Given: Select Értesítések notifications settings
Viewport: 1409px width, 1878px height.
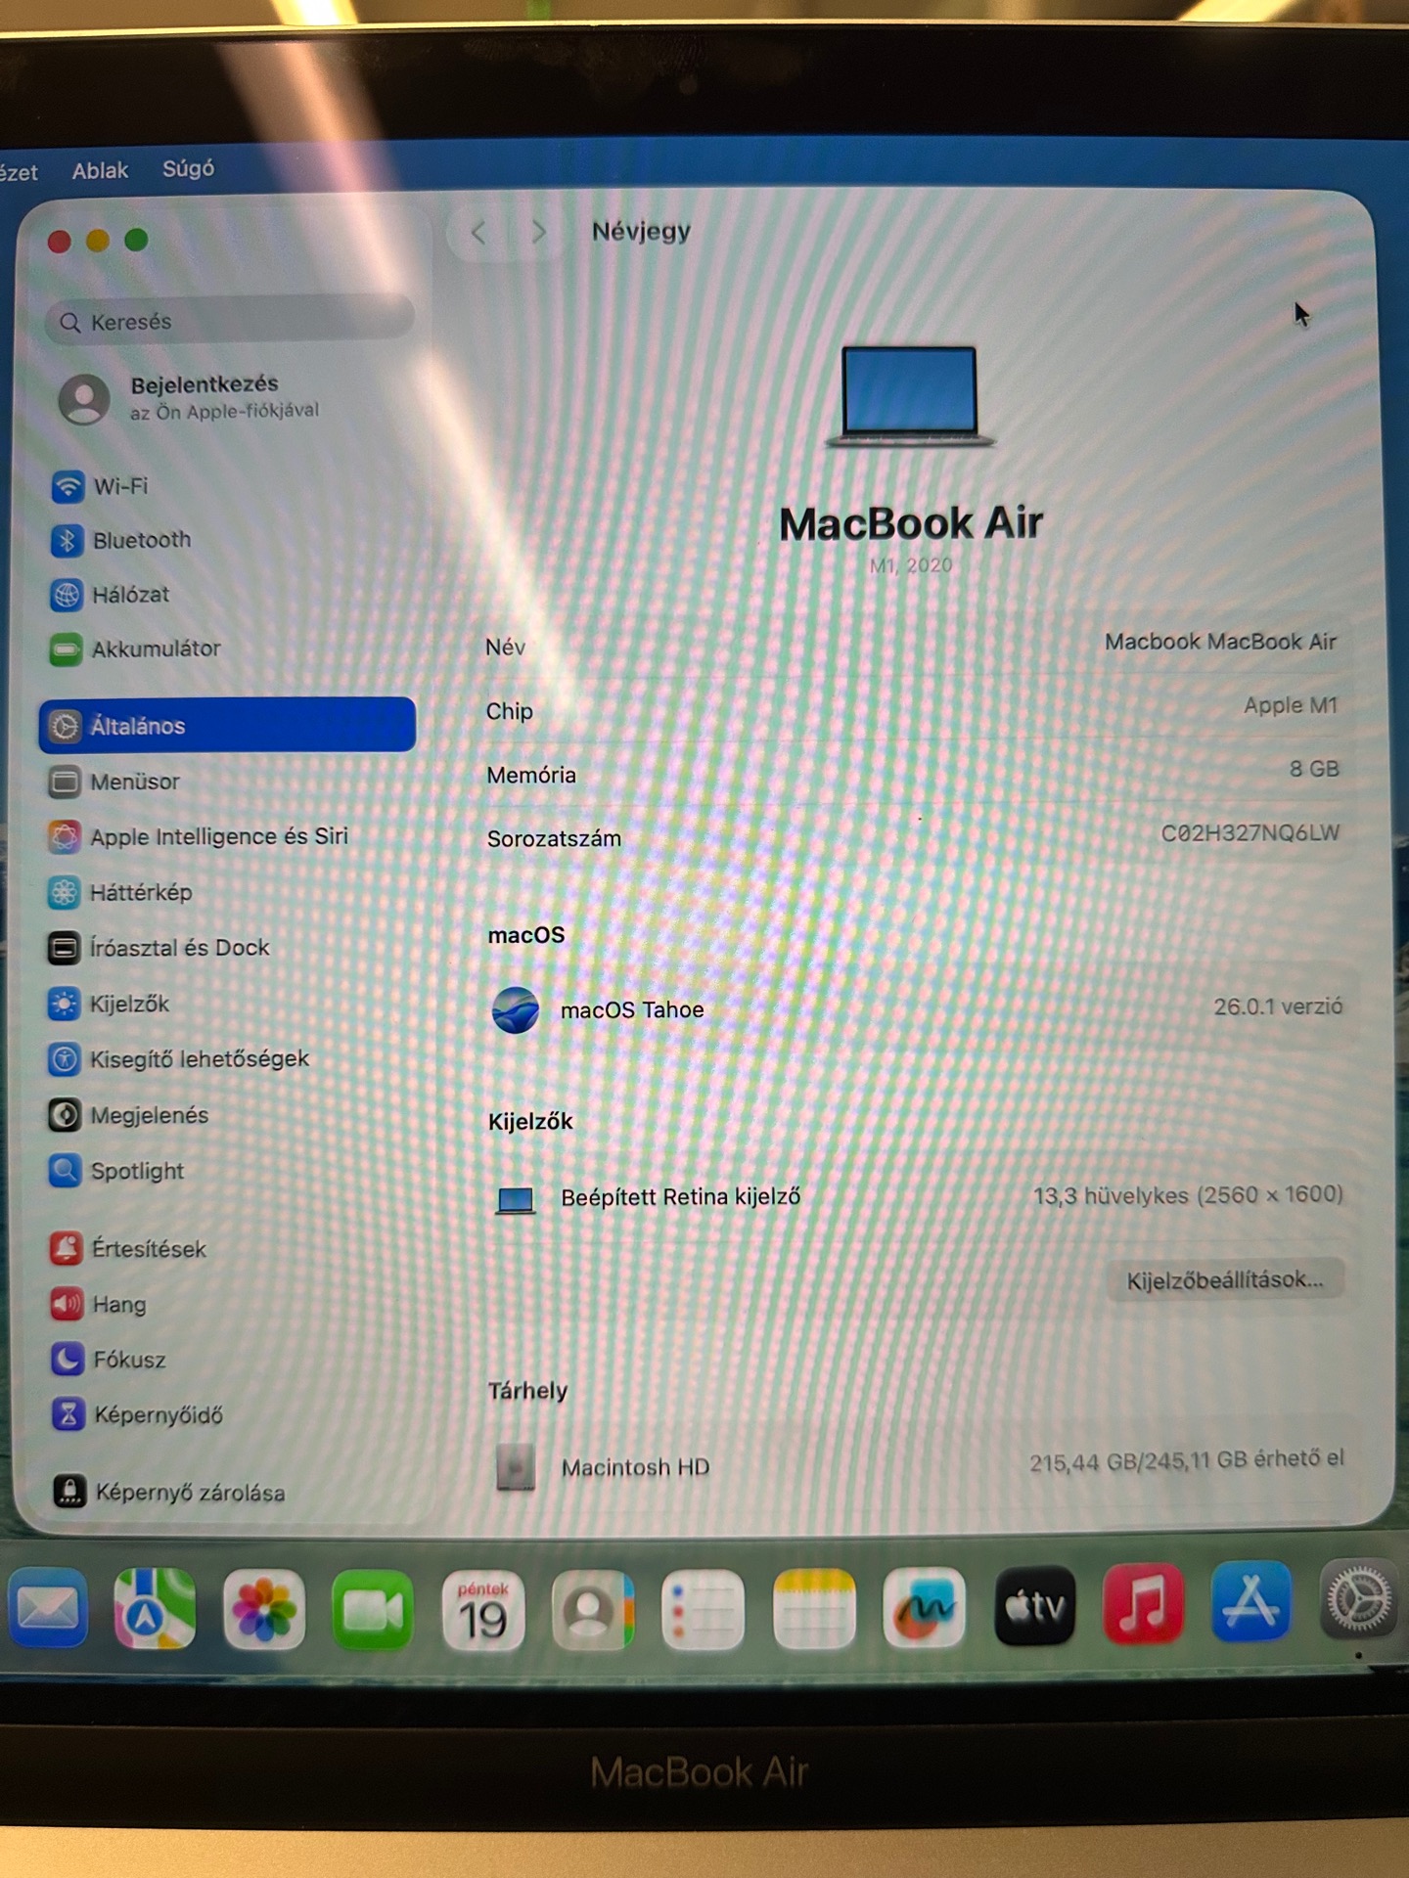Looking at the screenshot, I should tap(148, 1249).
